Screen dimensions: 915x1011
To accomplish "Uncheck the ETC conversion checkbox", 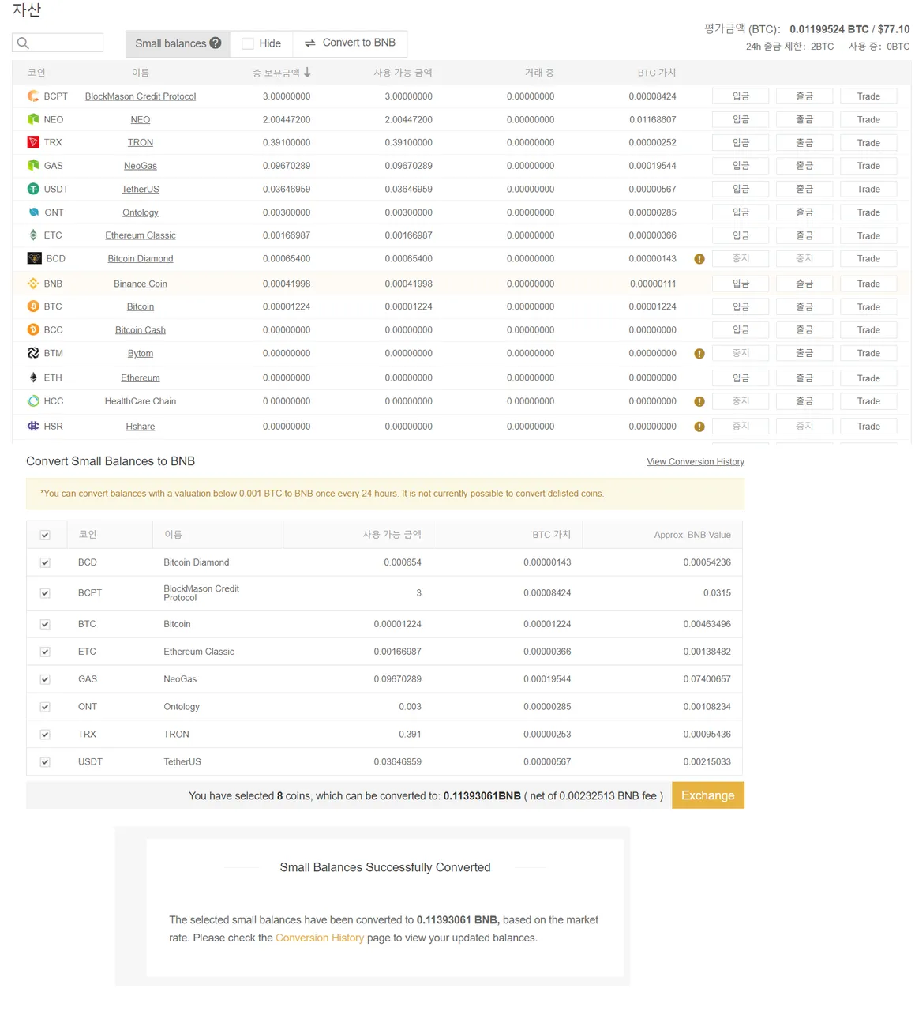I will pyautogui.click(x=45, y=652).
